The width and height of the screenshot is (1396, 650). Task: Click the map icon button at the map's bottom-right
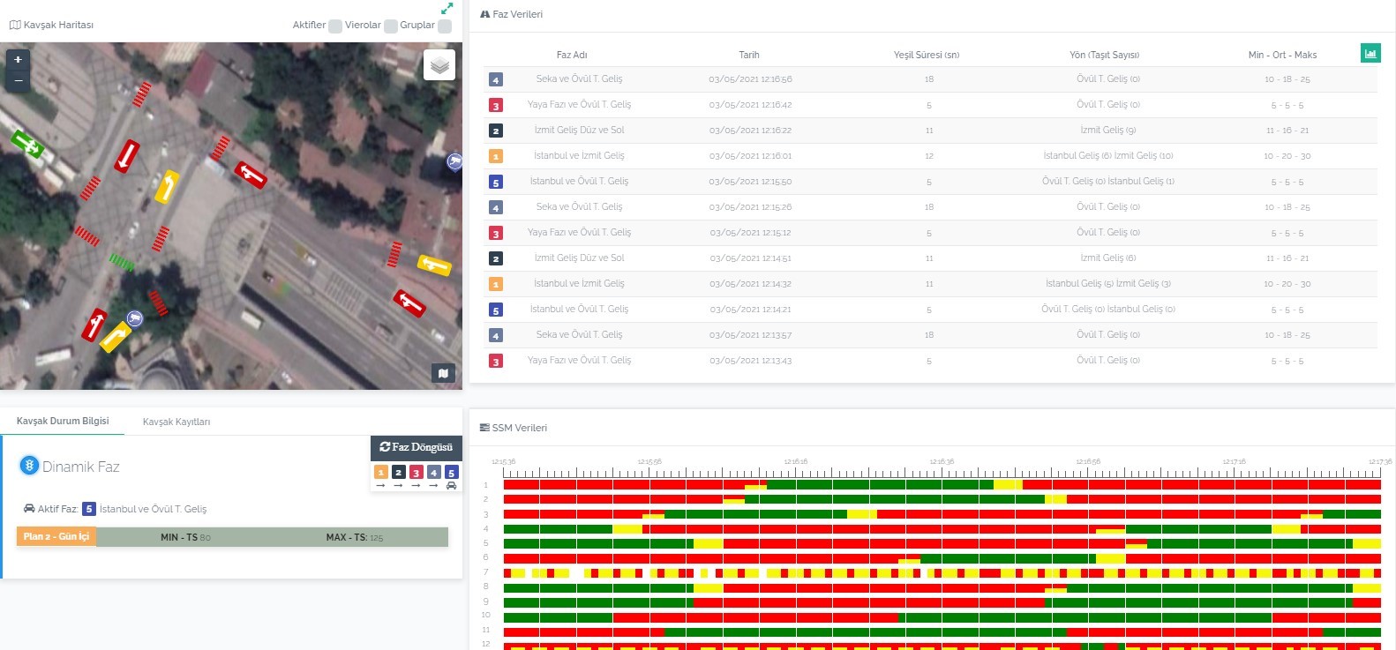443,373
